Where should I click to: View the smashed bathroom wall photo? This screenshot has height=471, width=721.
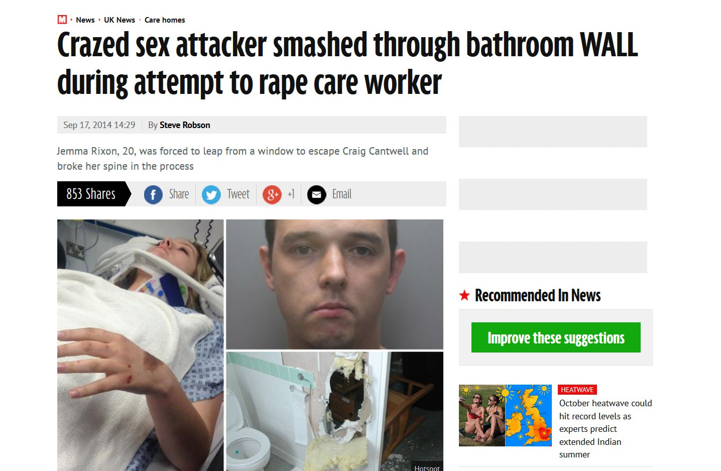335,411
